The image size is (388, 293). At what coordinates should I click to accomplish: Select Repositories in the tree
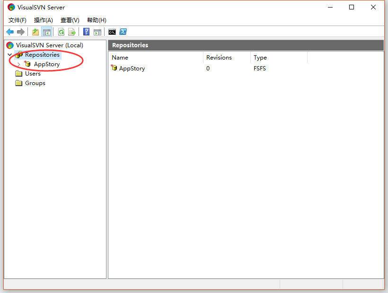coord(42,55)
